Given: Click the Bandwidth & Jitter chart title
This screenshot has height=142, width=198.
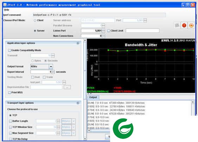Looking at the screenshot, I should (x=141, y=45).
